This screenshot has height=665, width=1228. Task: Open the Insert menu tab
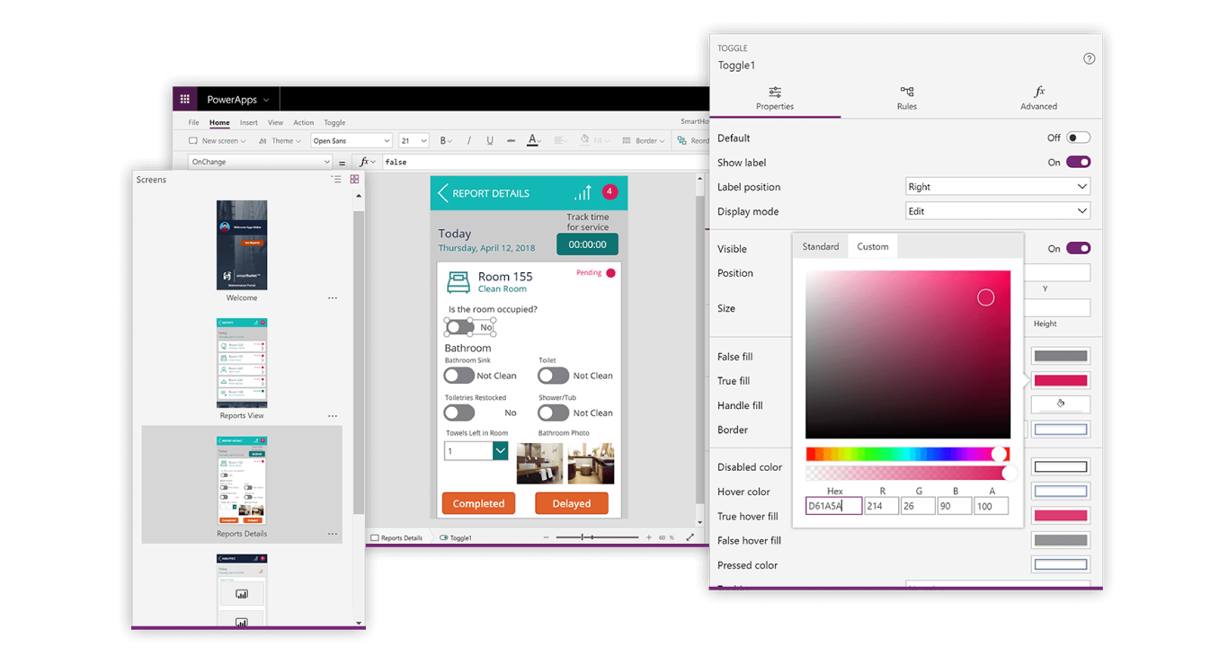click(x=248, y=123)
